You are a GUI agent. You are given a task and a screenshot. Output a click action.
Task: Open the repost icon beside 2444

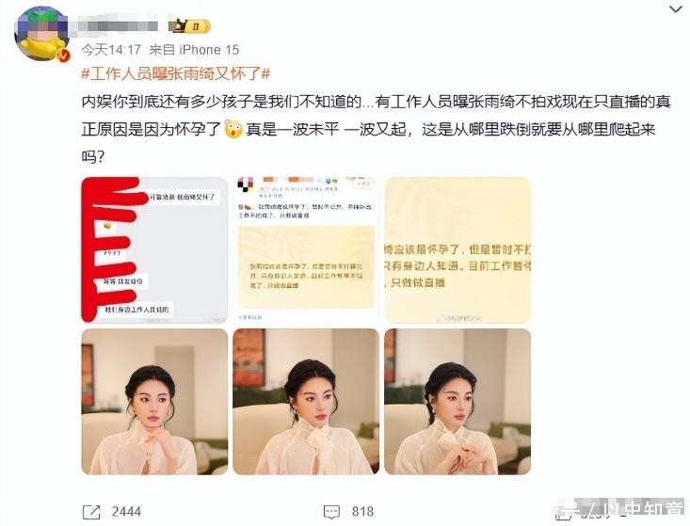[91, 512]
